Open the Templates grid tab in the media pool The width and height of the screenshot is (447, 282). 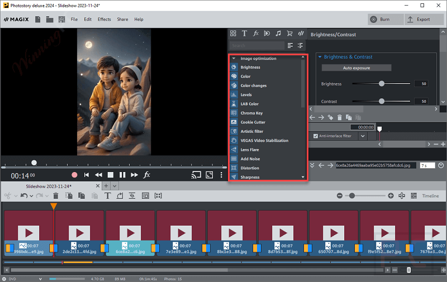click(x=233, y=34)
